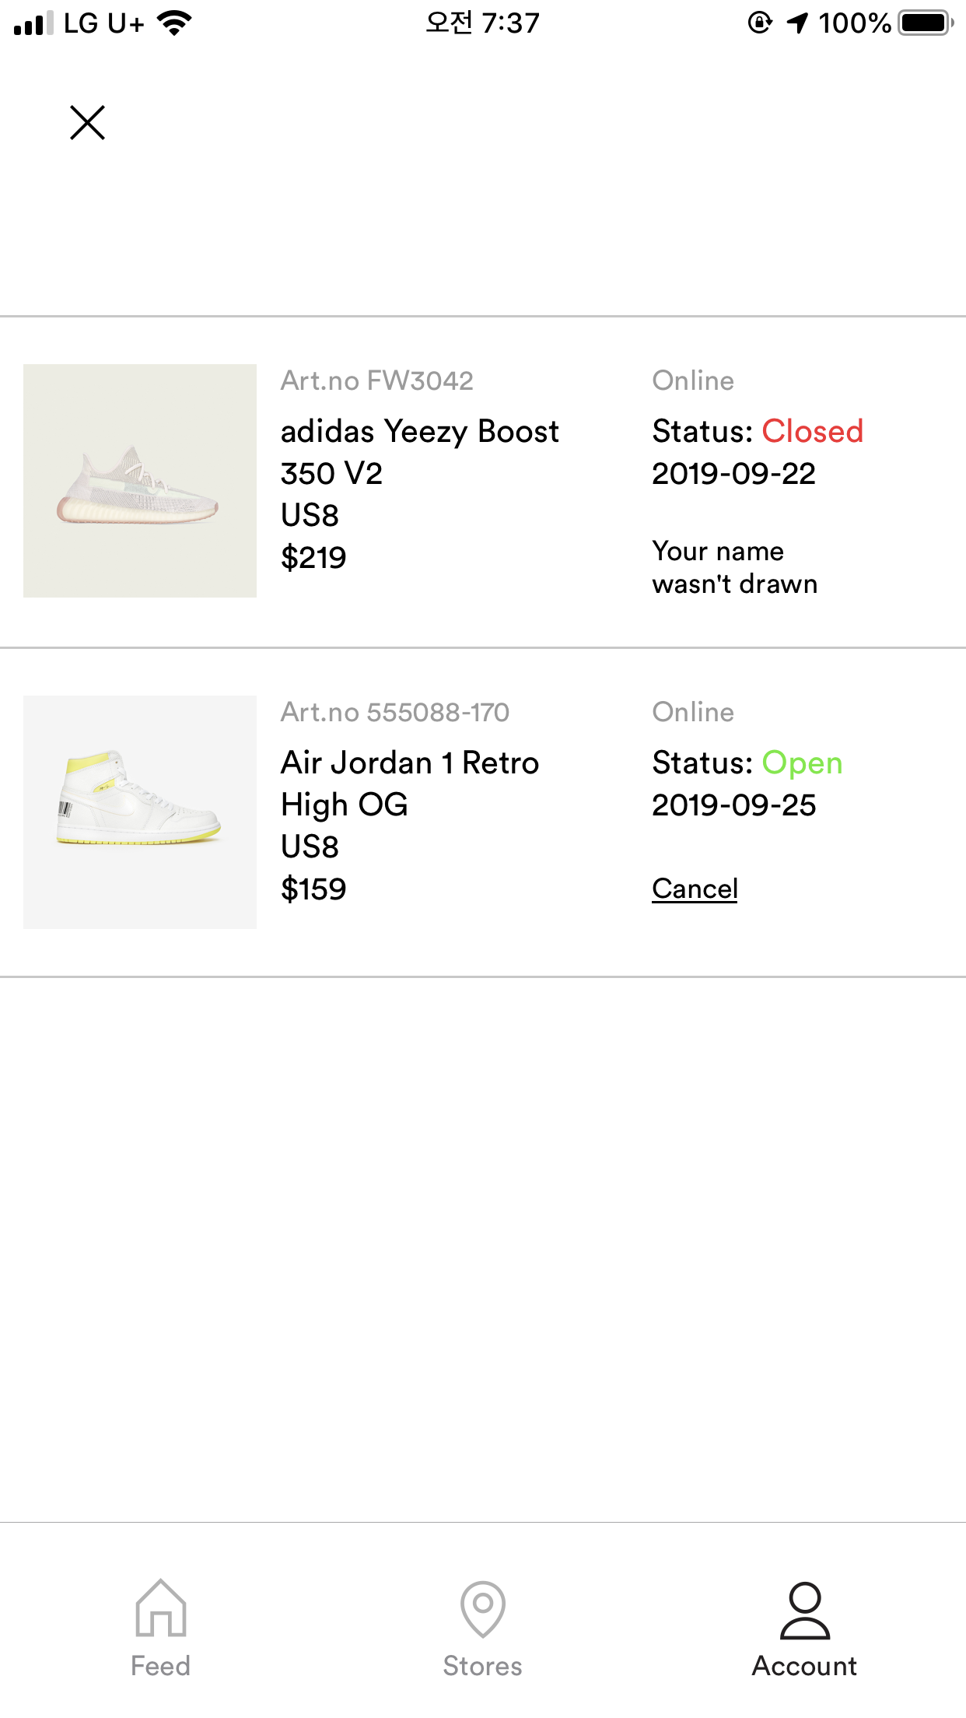Open the Feed tab house icon
The height and width of the screenshot is (1718, 966).
(160, 1608)
